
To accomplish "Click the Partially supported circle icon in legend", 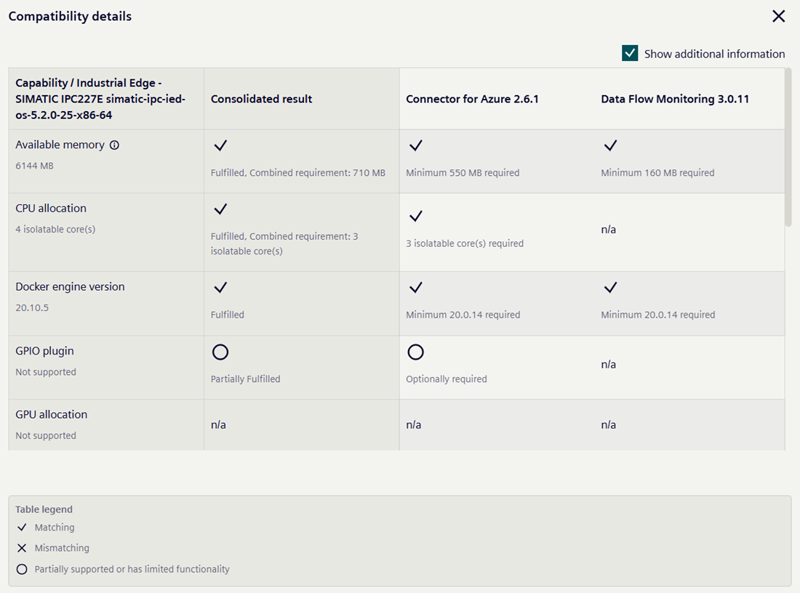I will pos(22,569).
